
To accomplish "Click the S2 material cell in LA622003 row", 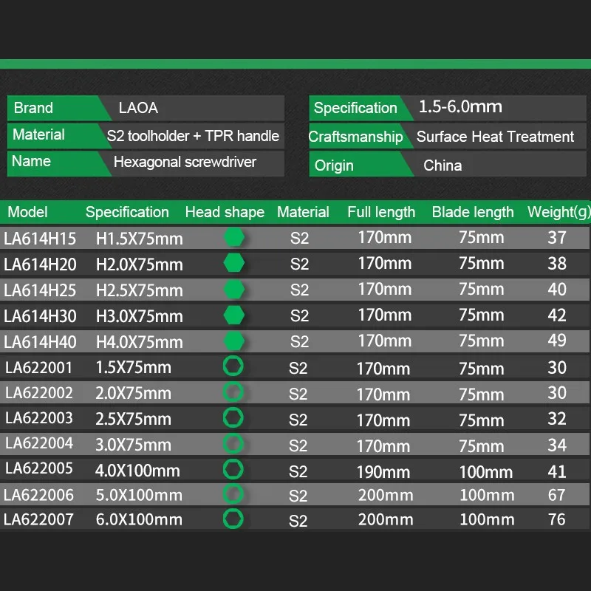I will coord(298,420).
